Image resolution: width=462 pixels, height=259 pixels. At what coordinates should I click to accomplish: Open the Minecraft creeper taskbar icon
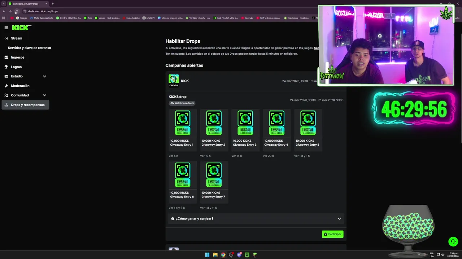click(247, 255)
